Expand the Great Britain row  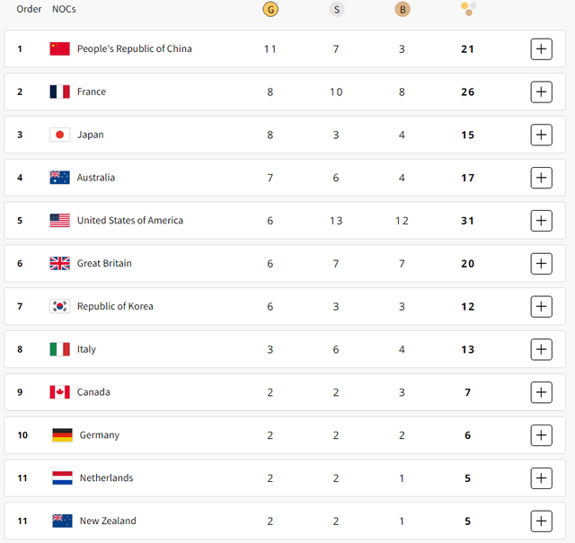[541, 264]
